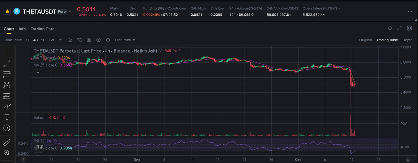Open chart settings hexagon icon
Viewport: 418px width, 163px height.
tap(108, 40)
